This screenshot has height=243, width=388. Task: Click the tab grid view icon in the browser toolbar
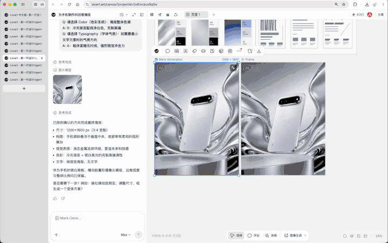tap(36, 4)
